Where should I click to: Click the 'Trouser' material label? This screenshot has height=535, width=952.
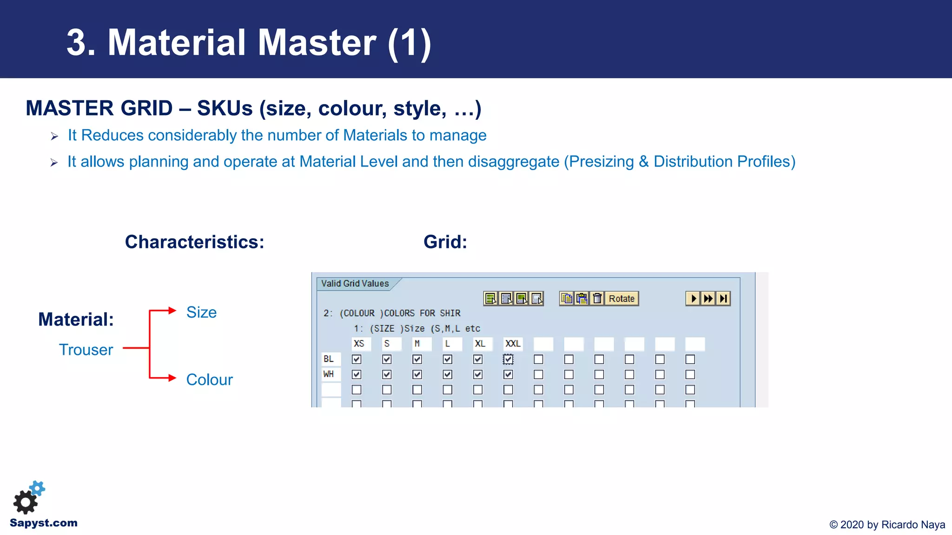[86, 350]
